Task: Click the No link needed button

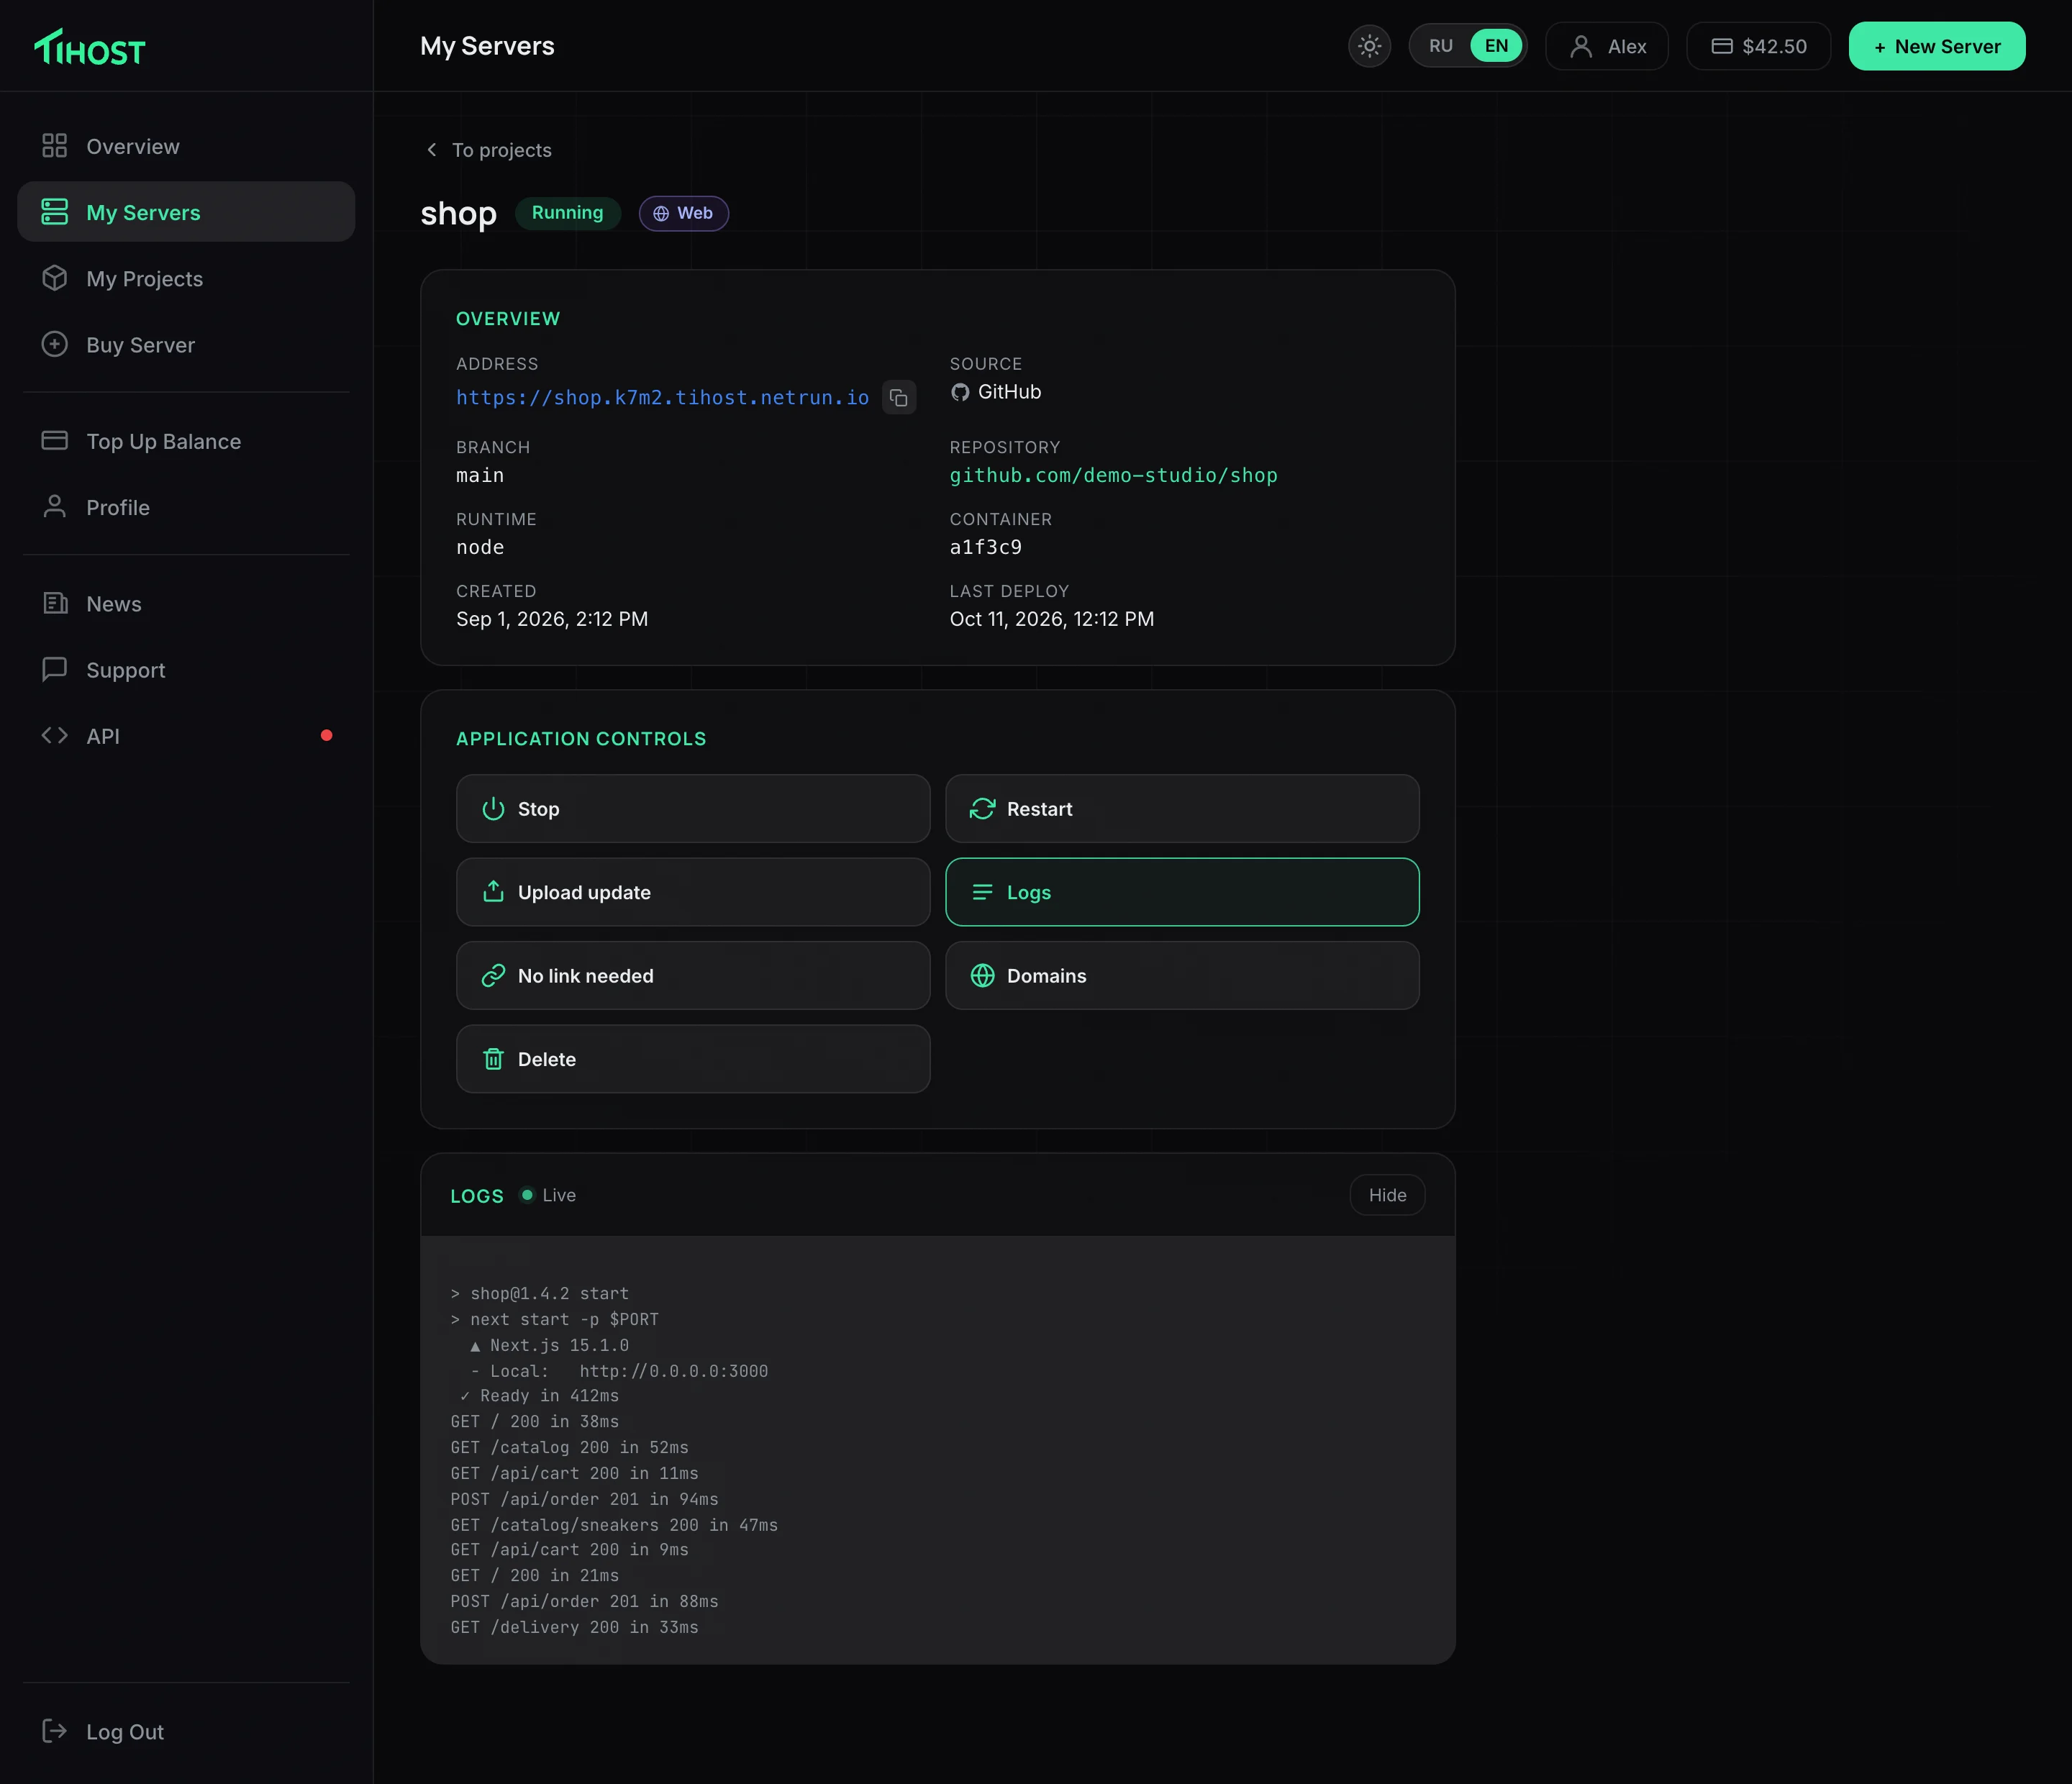Action: coord(693,975)
